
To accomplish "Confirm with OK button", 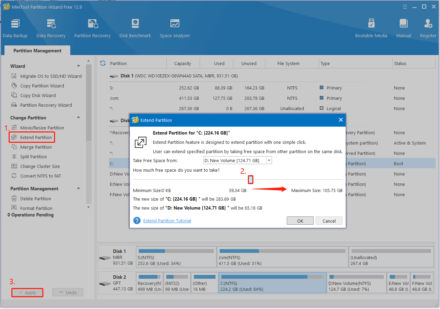I will point(300,221).
